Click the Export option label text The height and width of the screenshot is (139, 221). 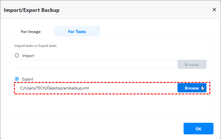[x=28, y=79]
